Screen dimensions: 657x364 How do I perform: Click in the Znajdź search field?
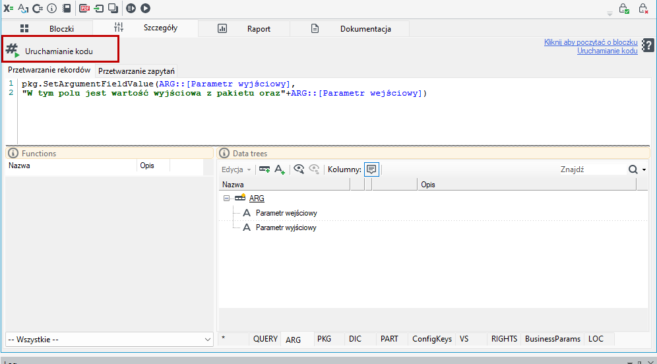[592, 169]
